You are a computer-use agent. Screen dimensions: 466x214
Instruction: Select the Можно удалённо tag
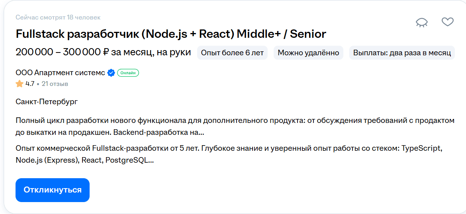(308, 53)
